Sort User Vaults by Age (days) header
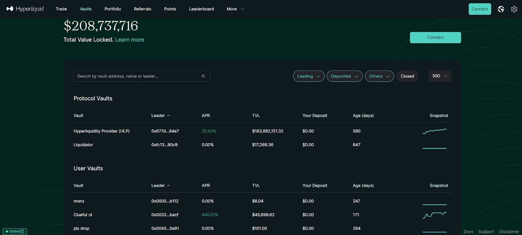This screenshot has height=235, width=522. [363, 185]
